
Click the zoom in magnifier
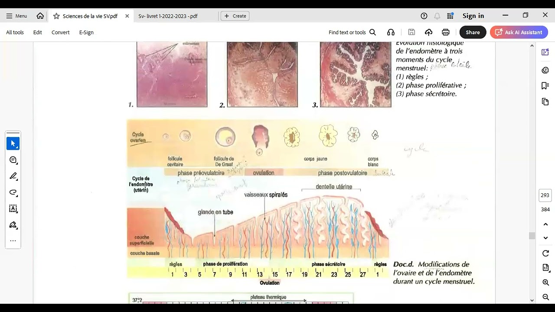[545, 283]
